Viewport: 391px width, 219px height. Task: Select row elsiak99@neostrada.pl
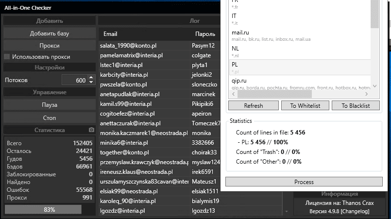[160, 191]
